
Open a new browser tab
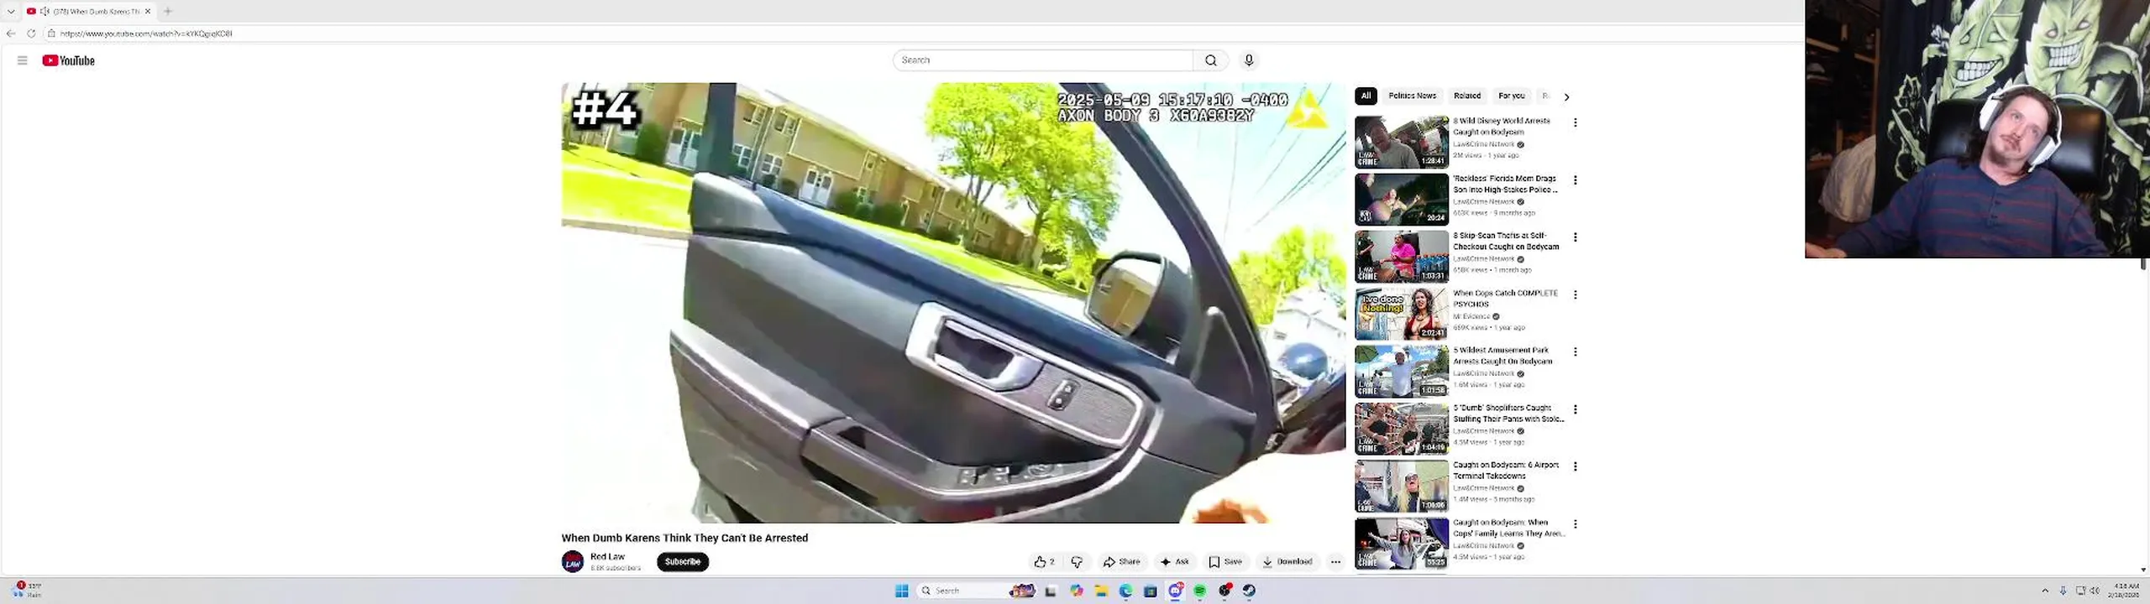click(168, 11)
